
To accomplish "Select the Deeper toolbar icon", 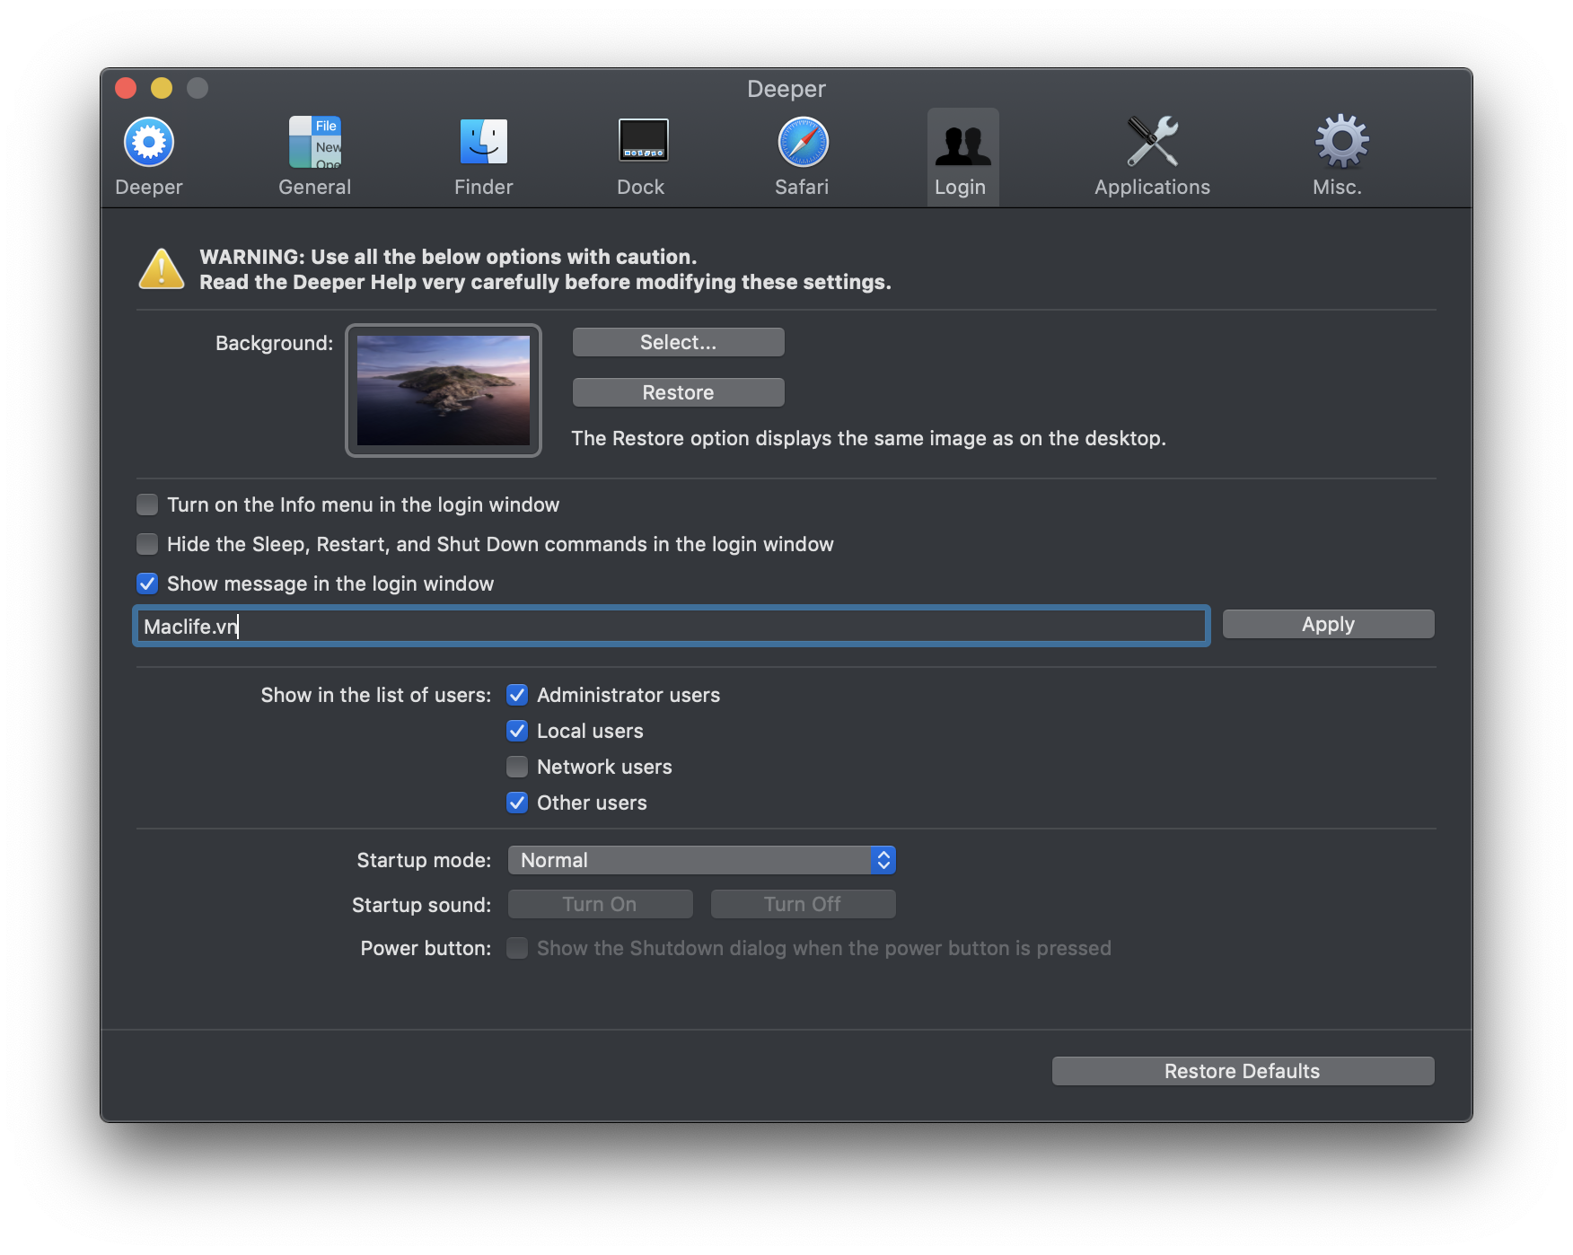I will click(x=147, y=154).
